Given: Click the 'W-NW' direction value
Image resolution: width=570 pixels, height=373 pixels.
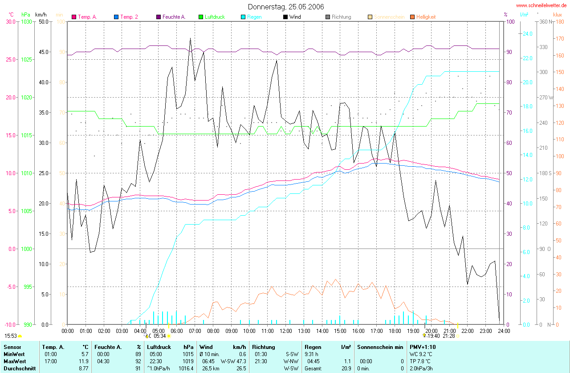Looking at the screenshot, I should click(x=292, y=361).
